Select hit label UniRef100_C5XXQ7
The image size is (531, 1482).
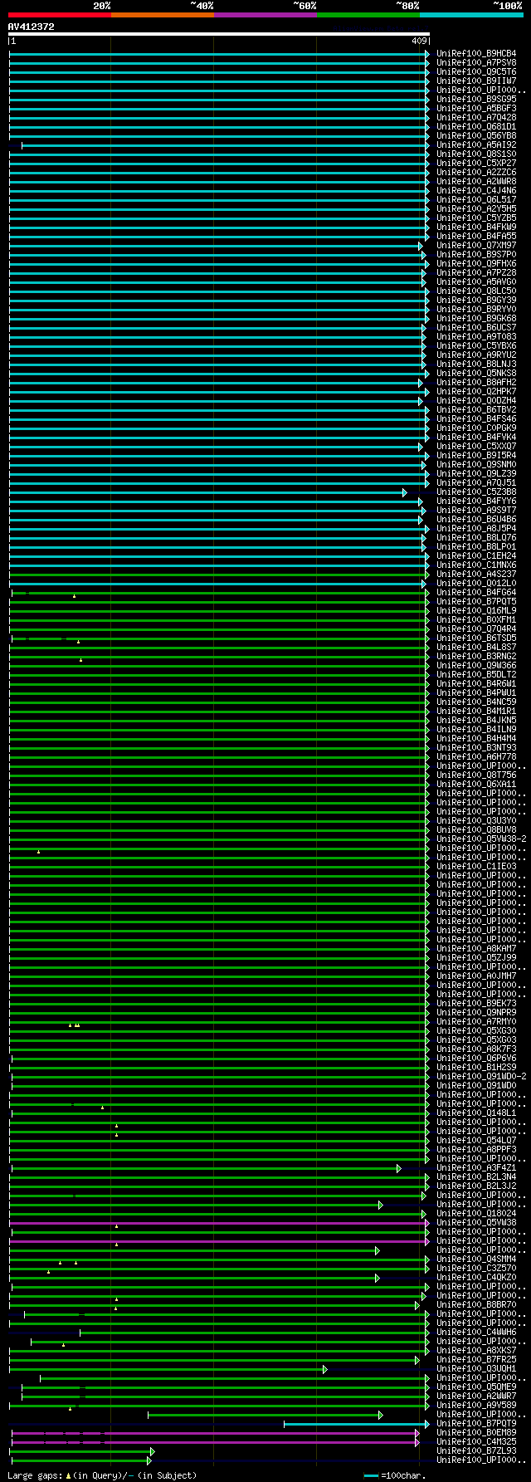click(476, 447)
